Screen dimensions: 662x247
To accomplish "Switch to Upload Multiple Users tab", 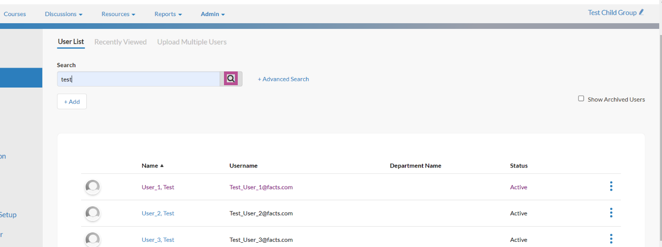I will point(192,42).
